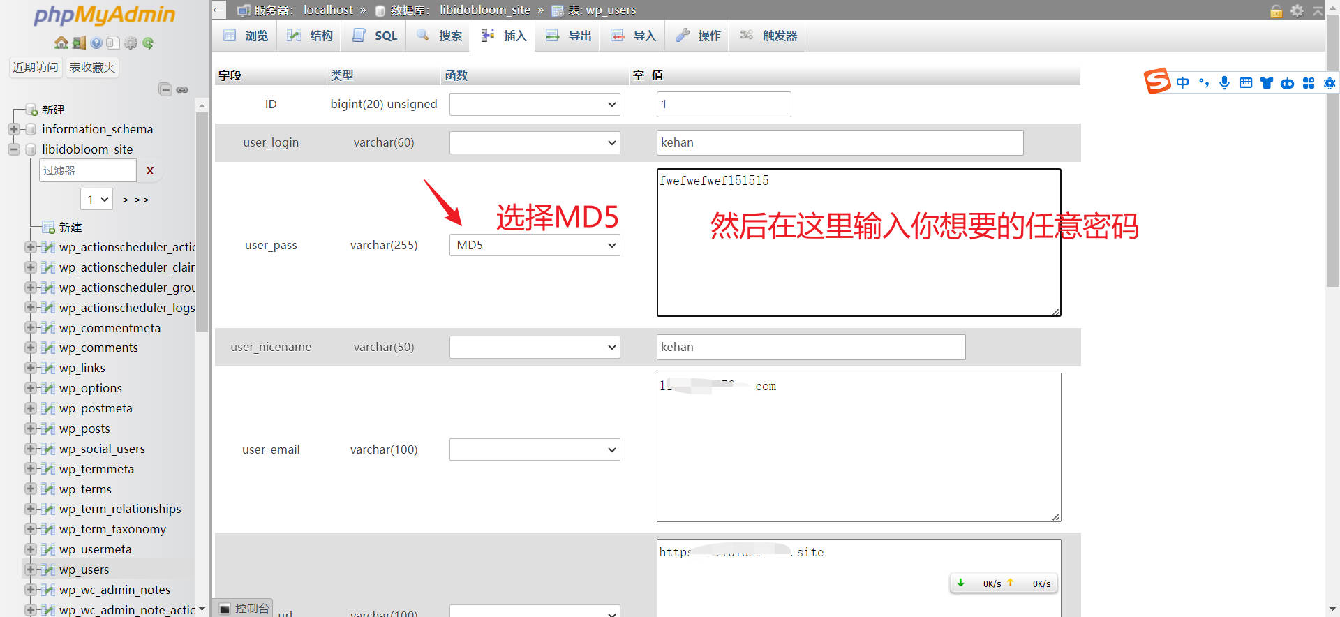Open function dropdown for user_email
Viewport: 1340px width, 617px height.
535,449
